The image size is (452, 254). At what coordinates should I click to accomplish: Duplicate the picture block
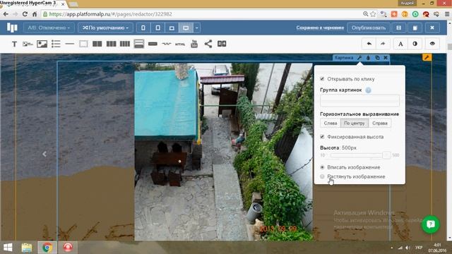(377, 58)
